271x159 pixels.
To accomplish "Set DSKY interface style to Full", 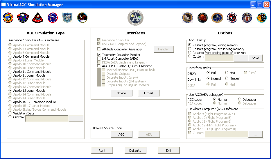I will coord(208,73).
